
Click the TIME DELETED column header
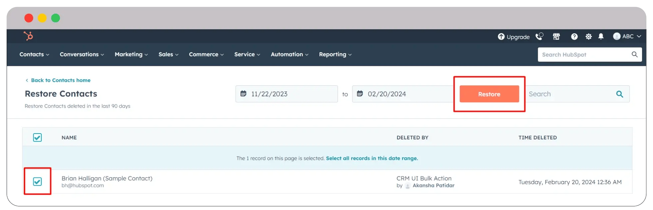click(x=538, y=138)
